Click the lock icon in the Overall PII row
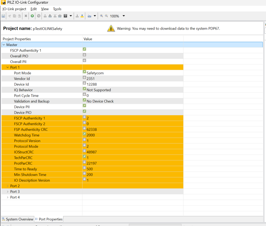This screenshot has width=266, height=226. (84, 61)
